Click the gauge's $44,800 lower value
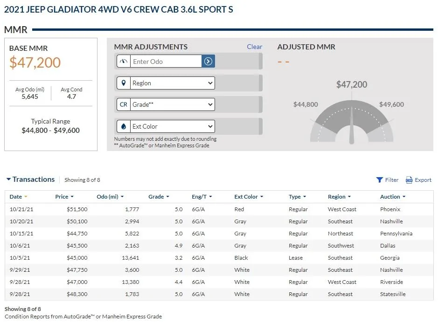Screen dimensions: 438x324 306,104
